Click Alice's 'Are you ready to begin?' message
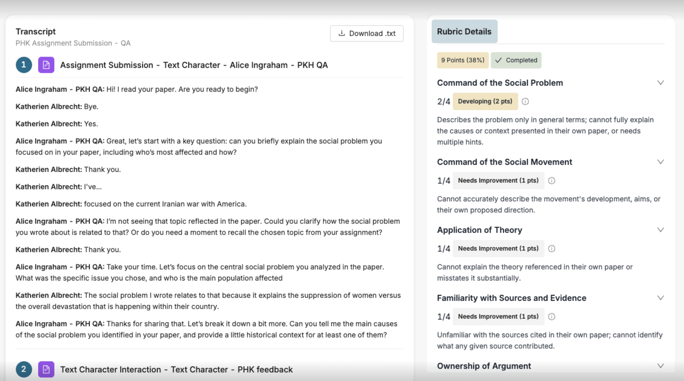The height and width of the screenshot is (381, 684). (x=137, y=89)
